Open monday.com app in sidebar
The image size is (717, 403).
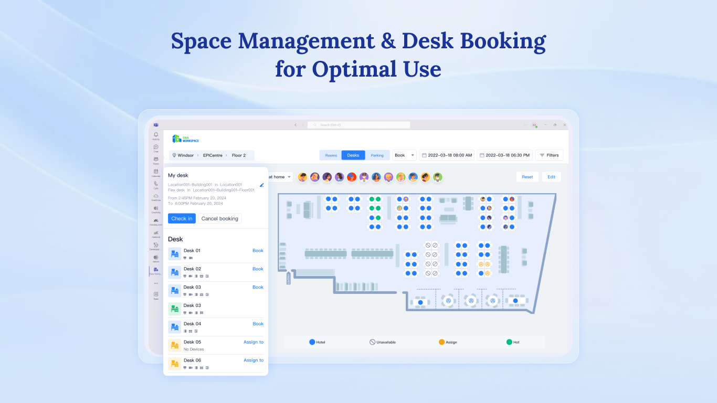(156, 221)
